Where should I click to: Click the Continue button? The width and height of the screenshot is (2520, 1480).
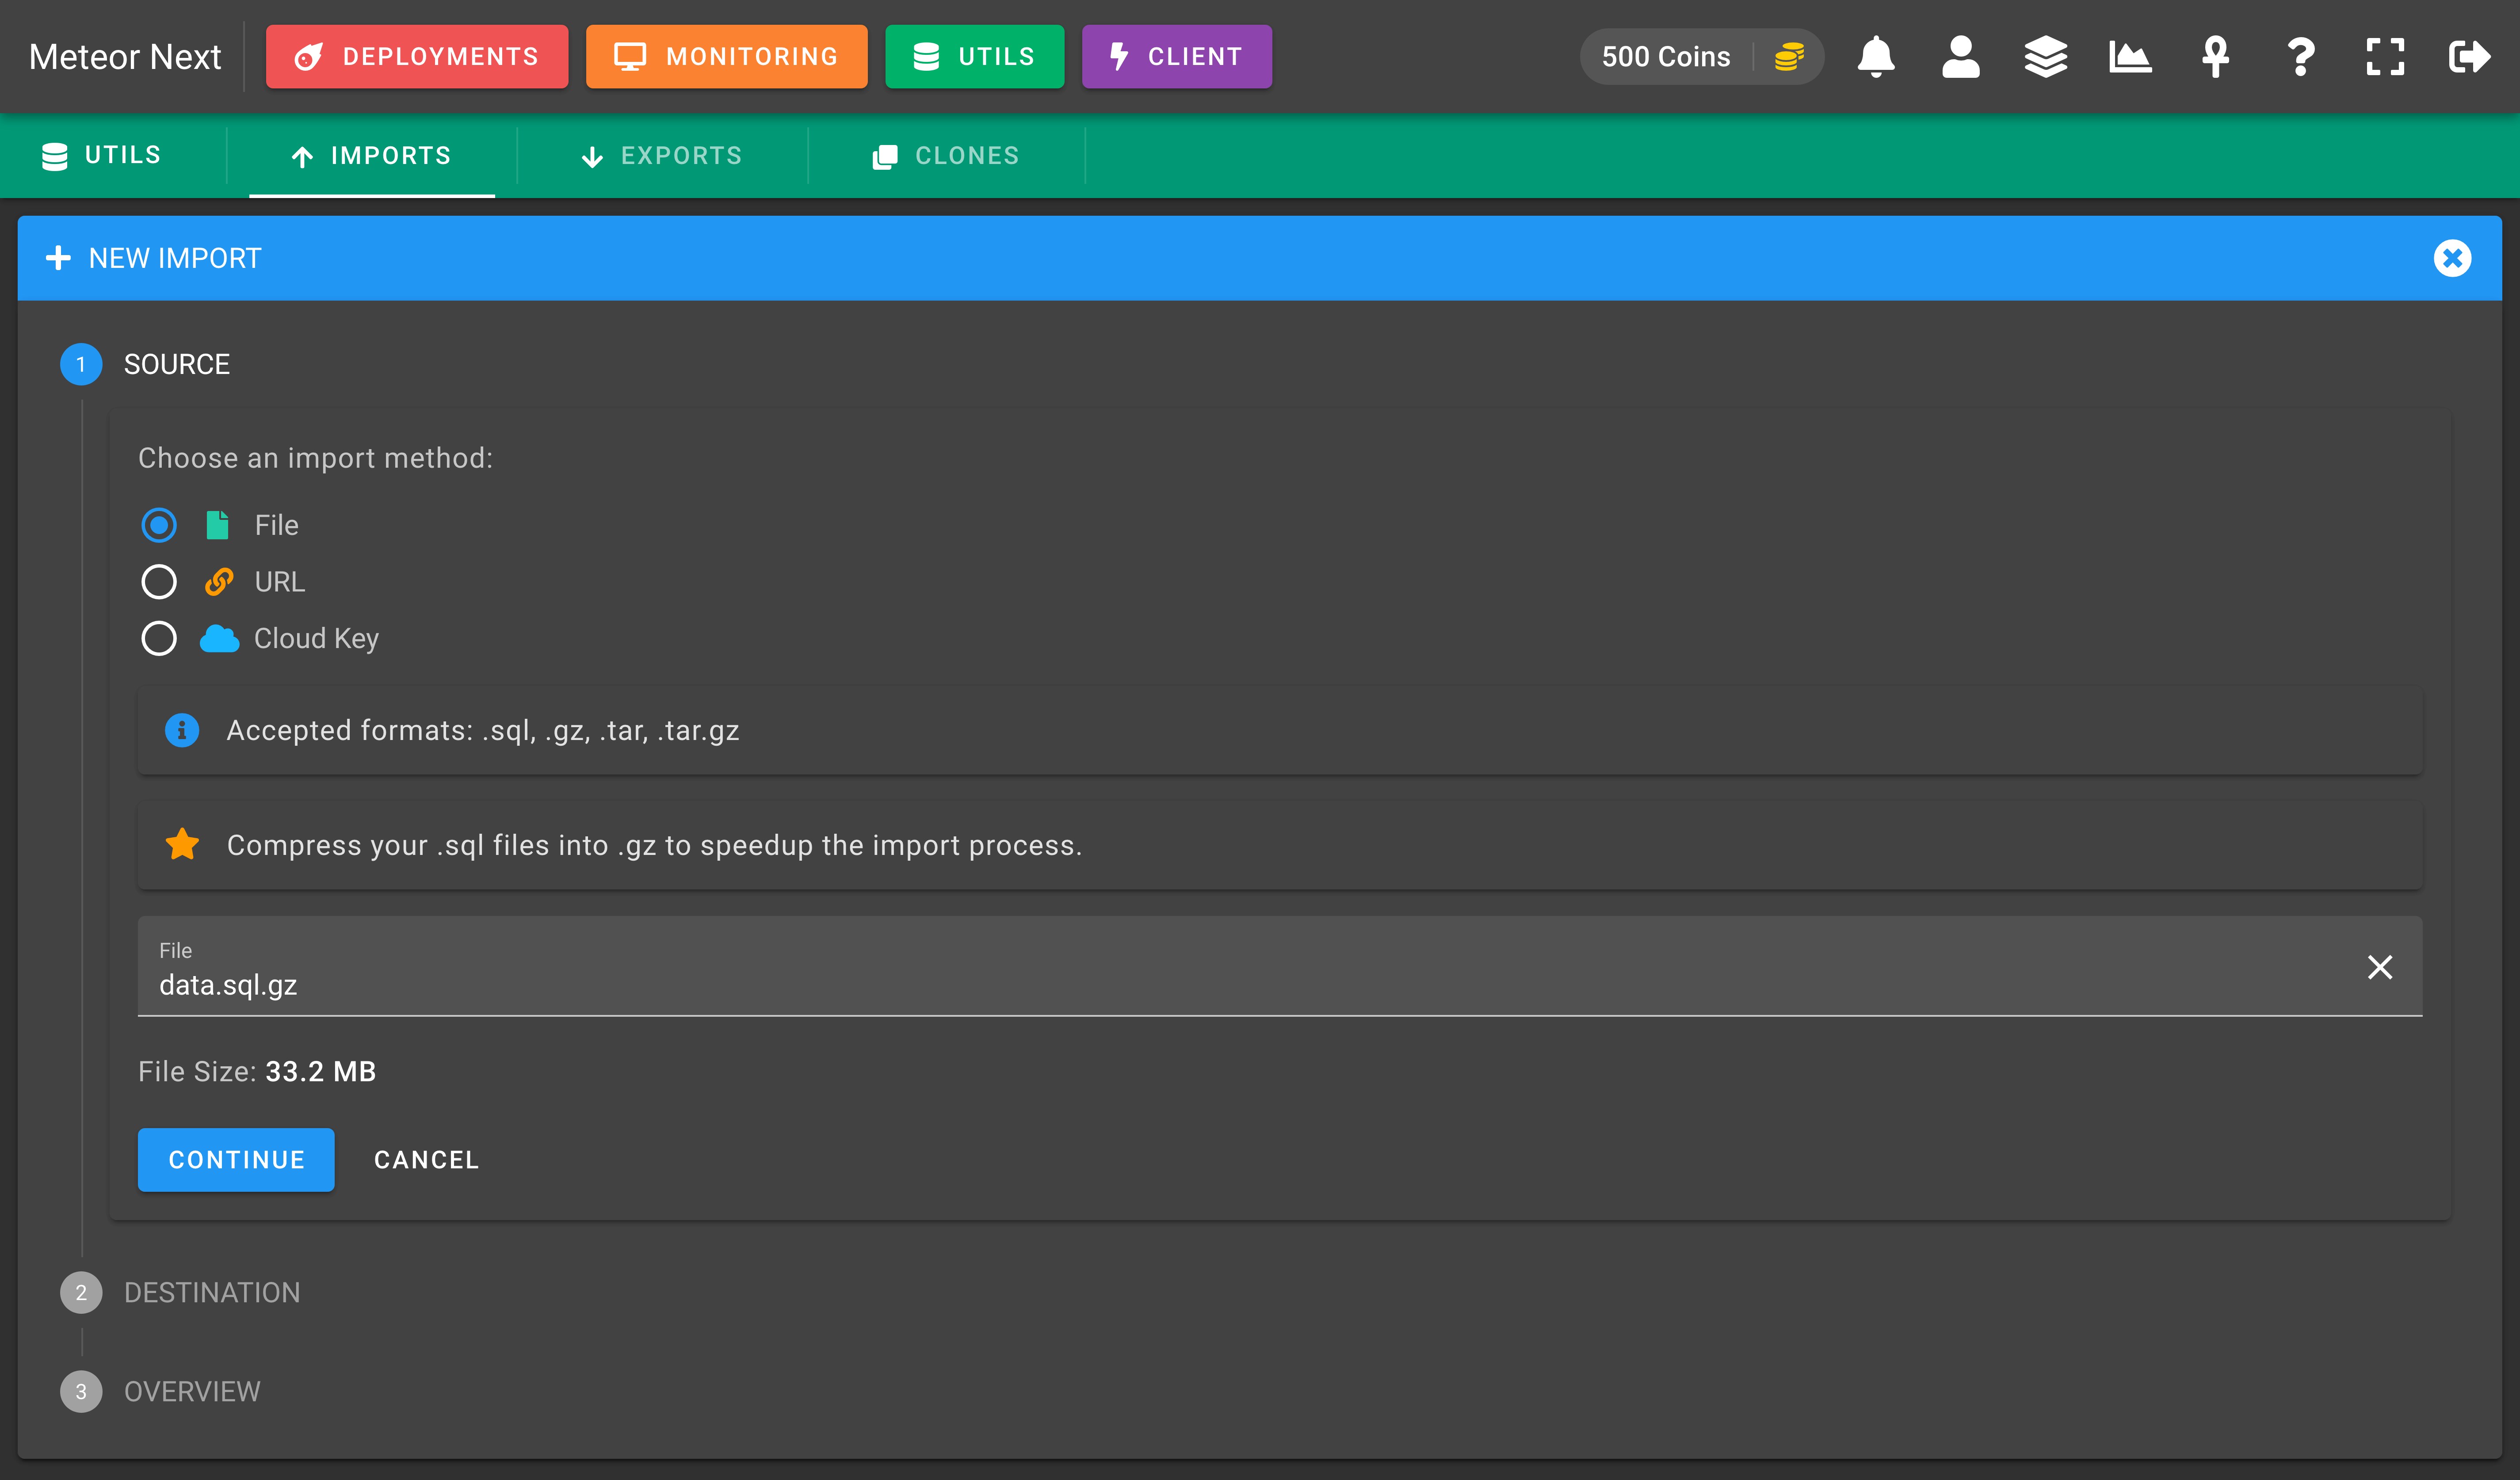coord(236,1160)
